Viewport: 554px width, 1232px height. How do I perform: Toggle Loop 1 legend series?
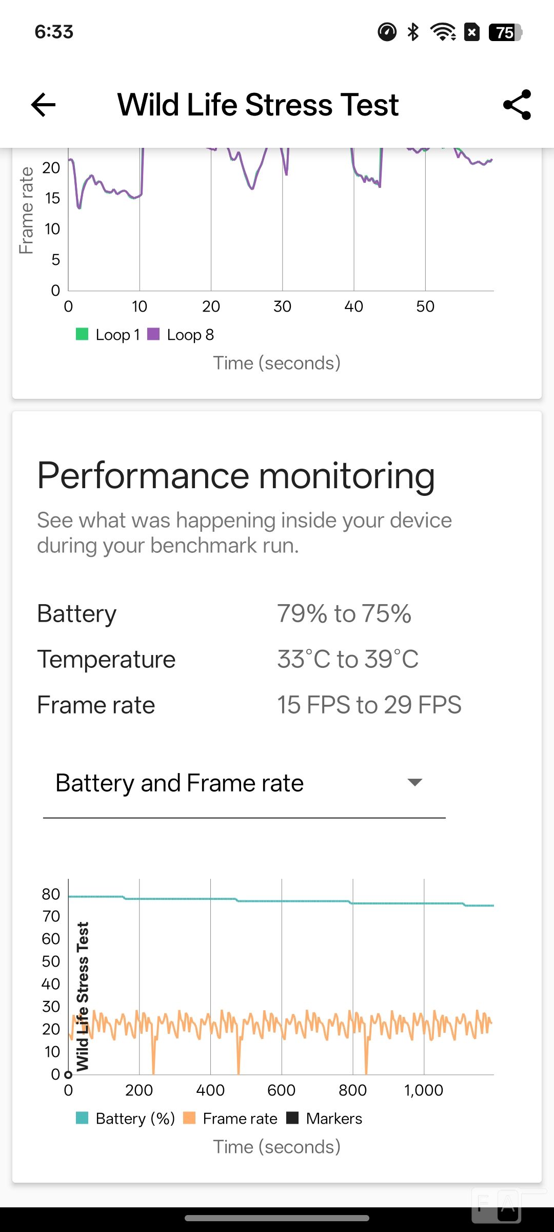(x=108, y=335)
